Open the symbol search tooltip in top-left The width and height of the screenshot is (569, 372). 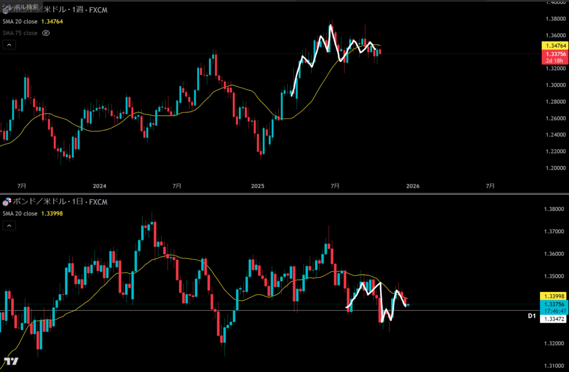click(x=21, y=7)
